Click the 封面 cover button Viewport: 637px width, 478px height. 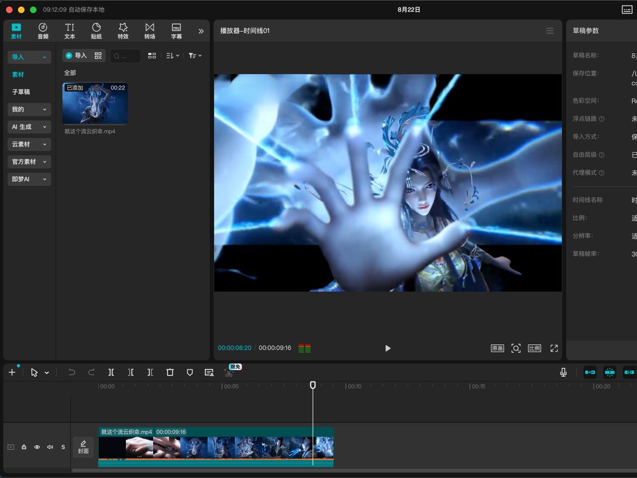[x=83, y=447]
